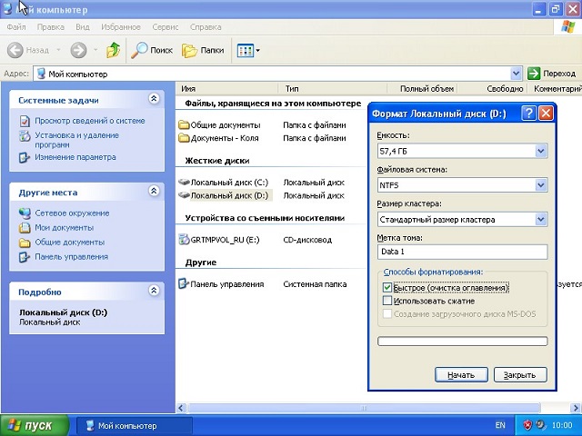582x436 pixels.
Task: Click the network places icon
Action: 25,213
